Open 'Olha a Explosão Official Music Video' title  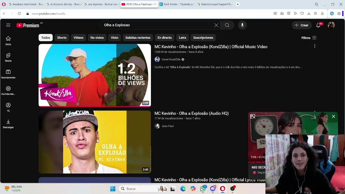[x=211, y=47]
